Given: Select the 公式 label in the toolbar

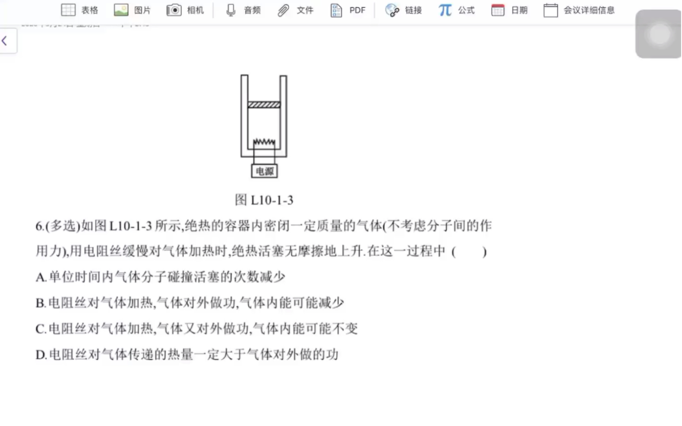Looking at the screenshot, I should 466,10.
